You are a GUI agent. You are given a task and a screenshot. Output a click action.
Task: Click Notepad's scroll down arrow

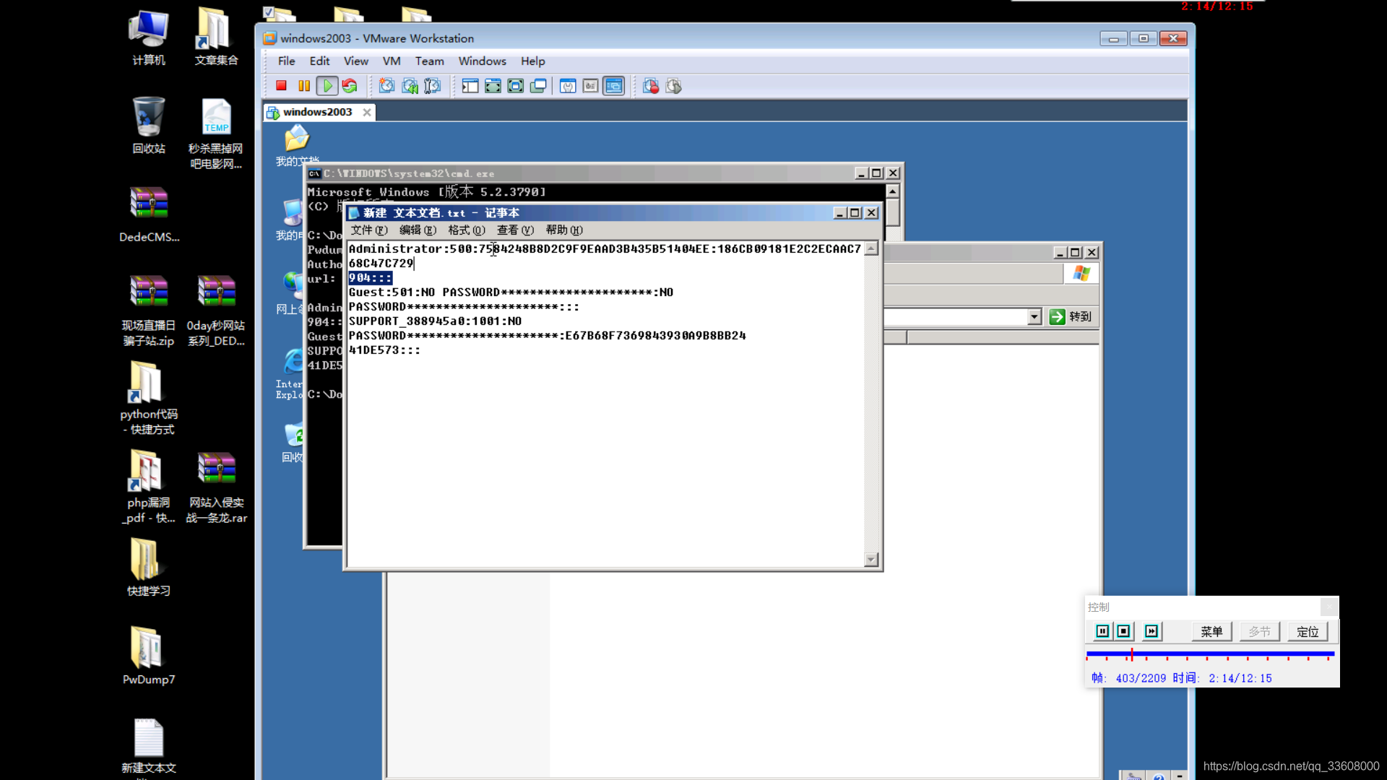pyautogui.click(x=871, y=559)
